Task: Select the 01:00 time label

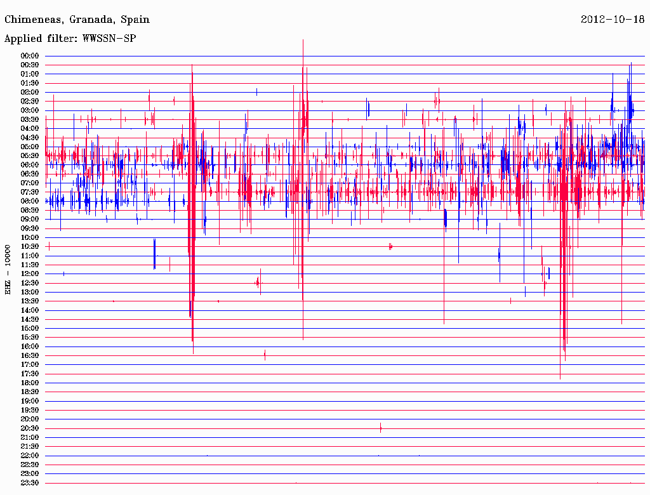Action: point(29,74)
